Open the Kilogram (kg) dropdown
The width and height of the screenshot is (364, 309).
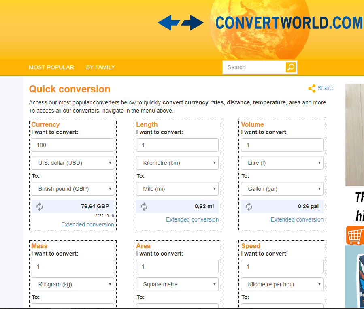click(73, 284)
